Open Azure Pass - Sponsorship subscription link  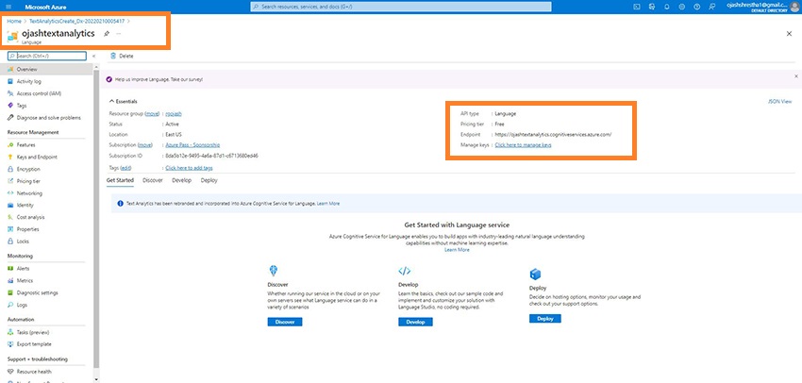coord(192,145)
